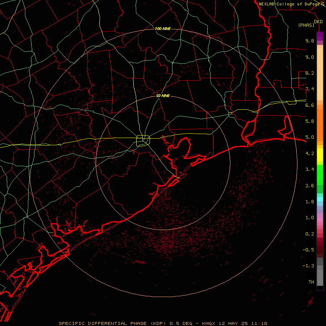This screenshot has height=326, width=326.
Task: Click the [PHAS] legend unit label
Action: (x=306, y=25)
